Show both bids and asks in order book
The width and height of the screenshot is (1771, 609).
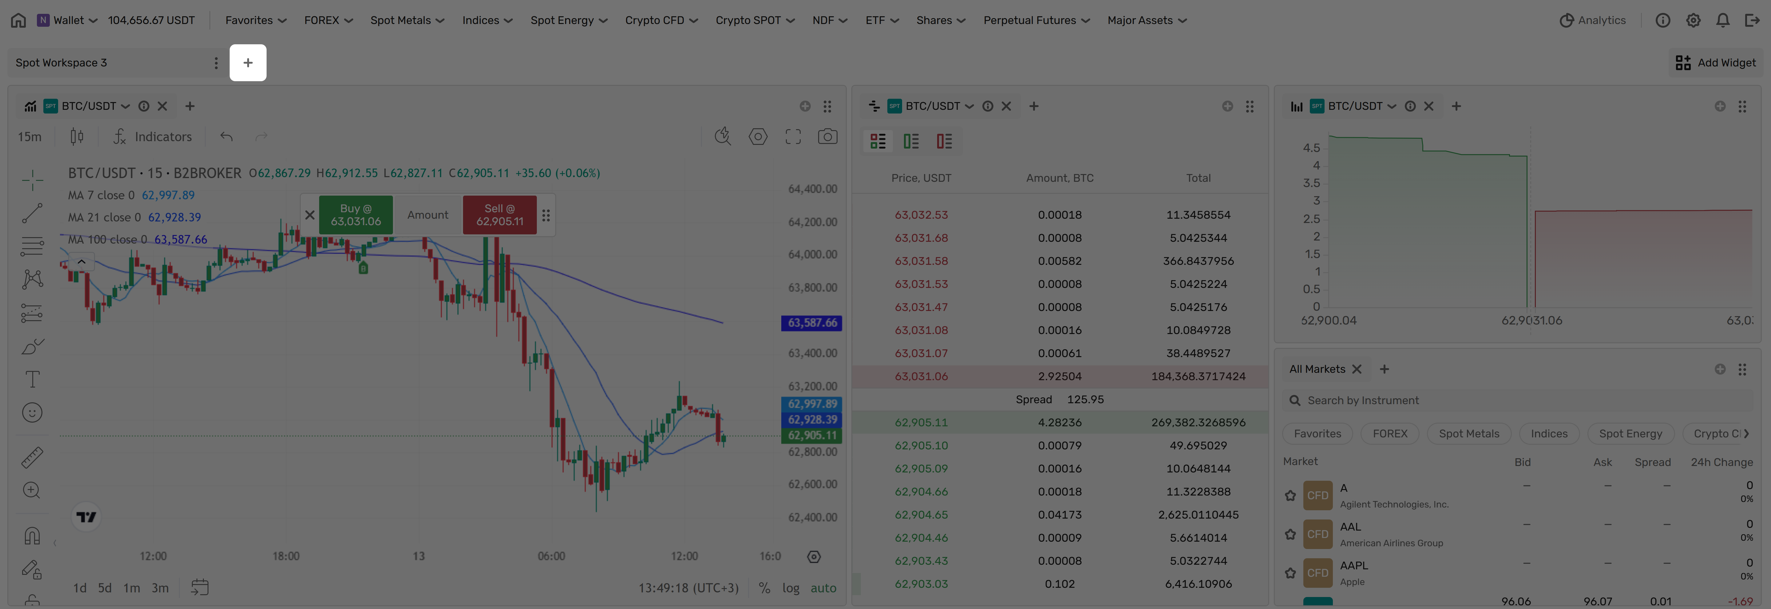point(878,141)
